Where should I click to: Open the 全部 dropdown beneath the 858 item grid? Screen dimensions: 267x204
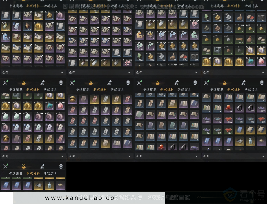tap(33, 72)
